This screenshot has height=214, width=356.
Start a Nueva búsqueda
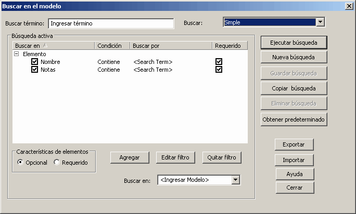(x=294, y=57)
